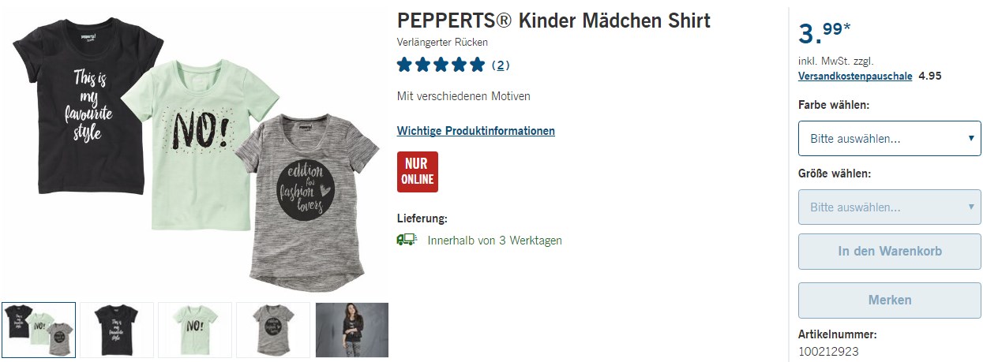Click the delivery truck icon
The image size is (983, 362).
tap(406, 240)
